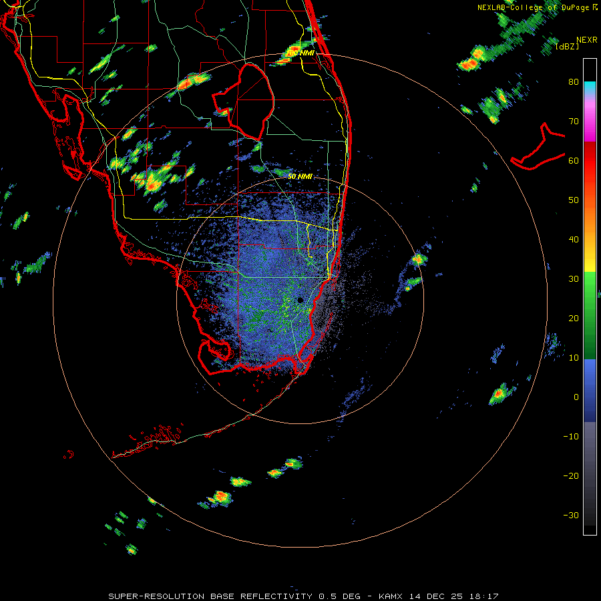The width and height of the screenshot is (601, 601).
Task: Click the "100 NMI" range ring label
Action: point(300,53)
